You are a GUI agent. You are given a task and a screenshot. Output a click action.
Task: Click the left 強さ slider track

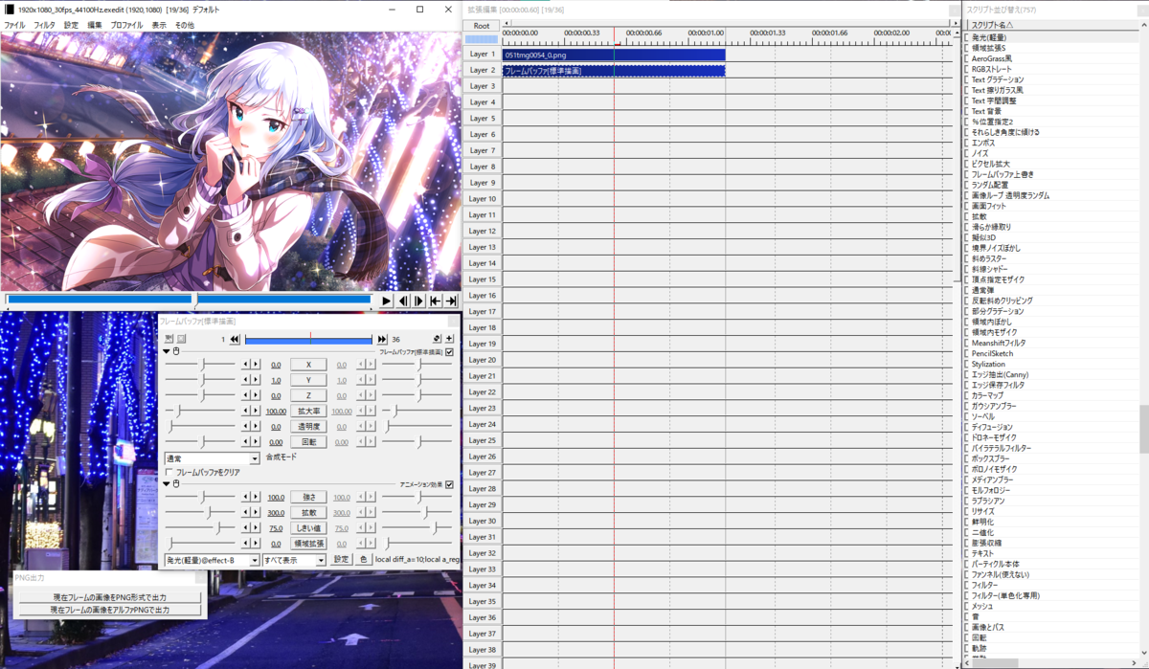click(x=200, y=497)
